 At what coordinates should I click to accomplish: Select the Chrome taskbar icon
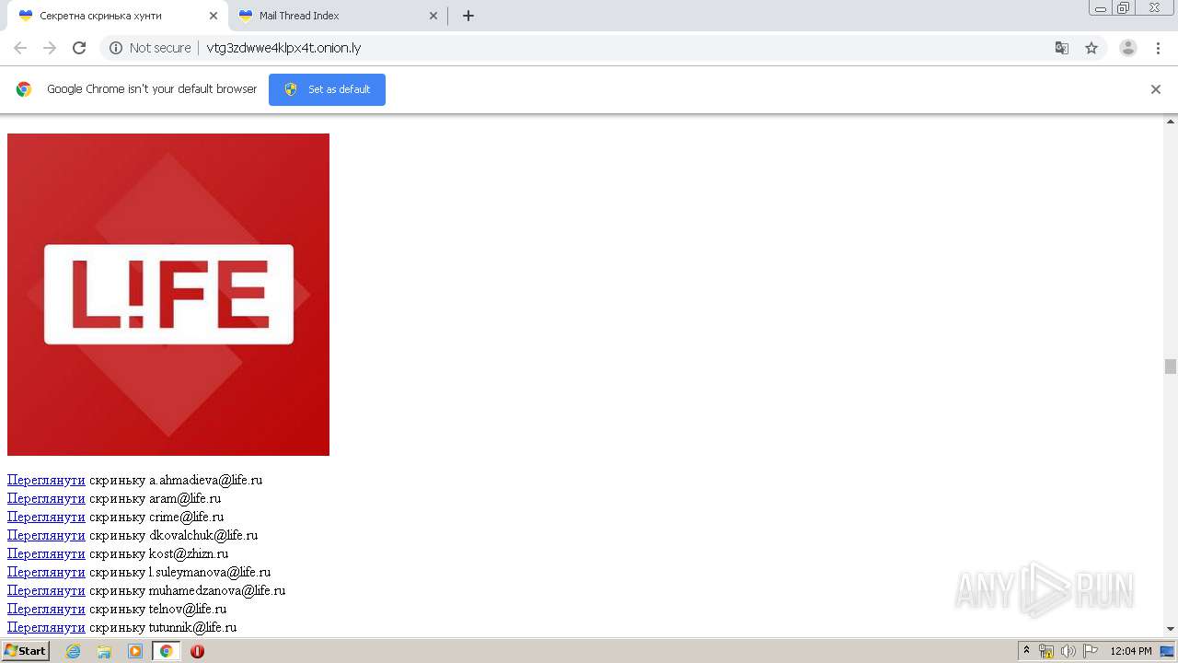(167, 651)
